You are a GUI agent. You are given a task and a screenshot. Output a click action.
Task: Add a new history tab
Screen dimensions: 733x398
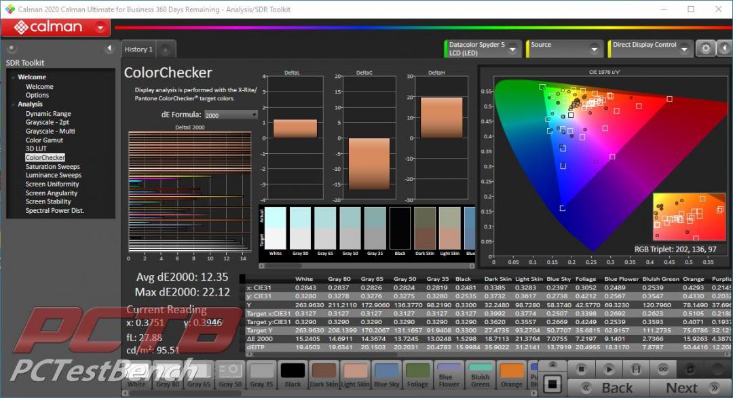click(x=166, y=49)
